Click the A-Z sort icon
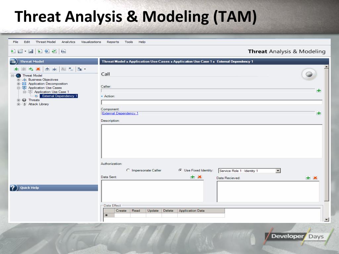The image size is (339, 254). click(x=64, y=69)
